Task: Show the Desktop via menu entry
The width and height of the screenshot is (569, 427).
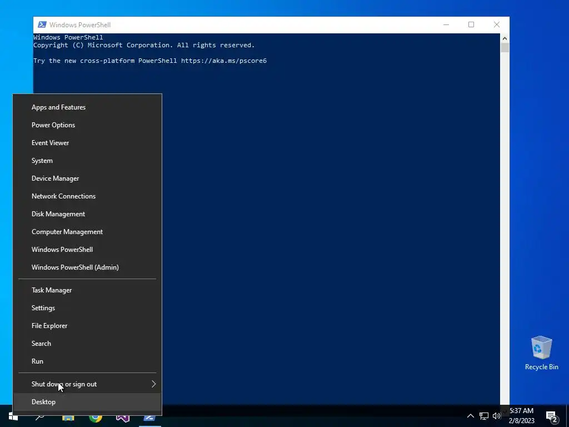Action: coord(87,402)
